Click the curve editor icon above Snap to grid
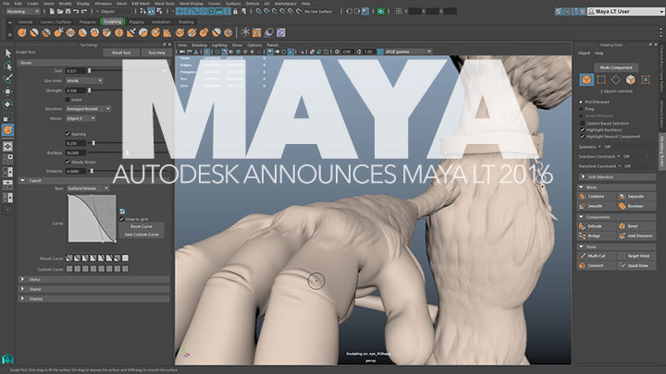Screen dimensions: 666x374 tap(122, 211)
